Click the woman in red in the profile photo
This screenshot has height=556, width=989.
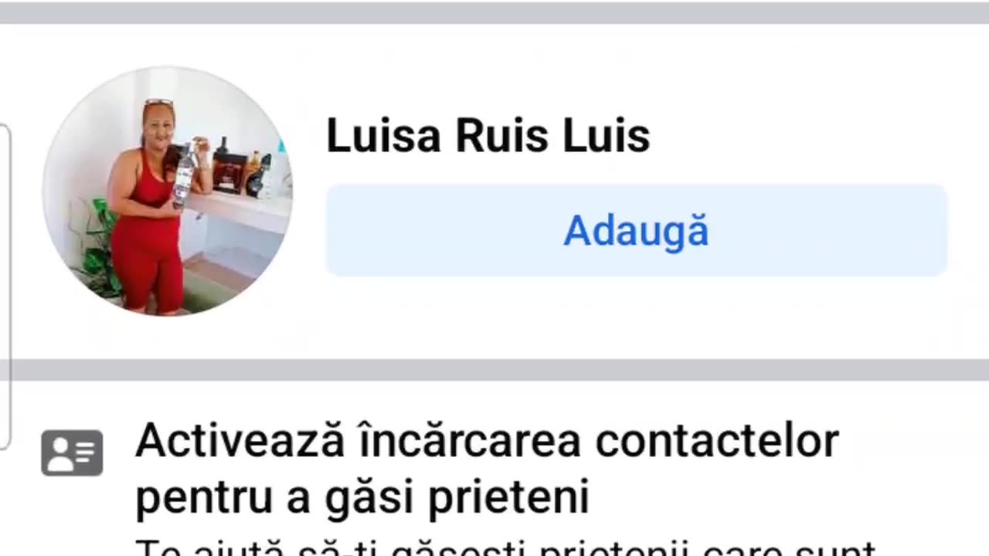tap(151, 208)
